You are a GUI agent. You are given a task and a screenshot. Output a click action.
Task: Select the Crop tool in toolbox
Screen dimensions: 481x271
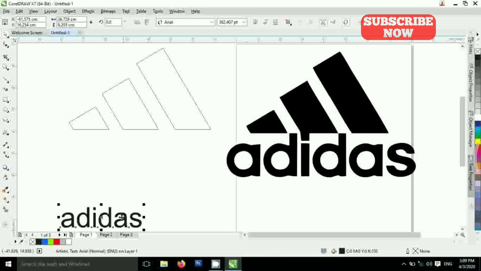[x=6, y=57]
